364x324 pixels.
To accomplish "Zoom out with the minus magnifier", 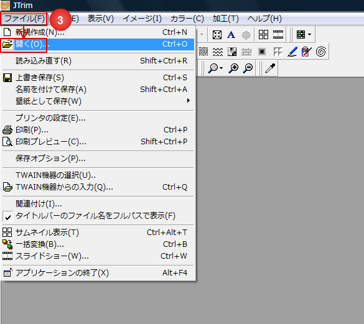I will click(x=248, y=68).
